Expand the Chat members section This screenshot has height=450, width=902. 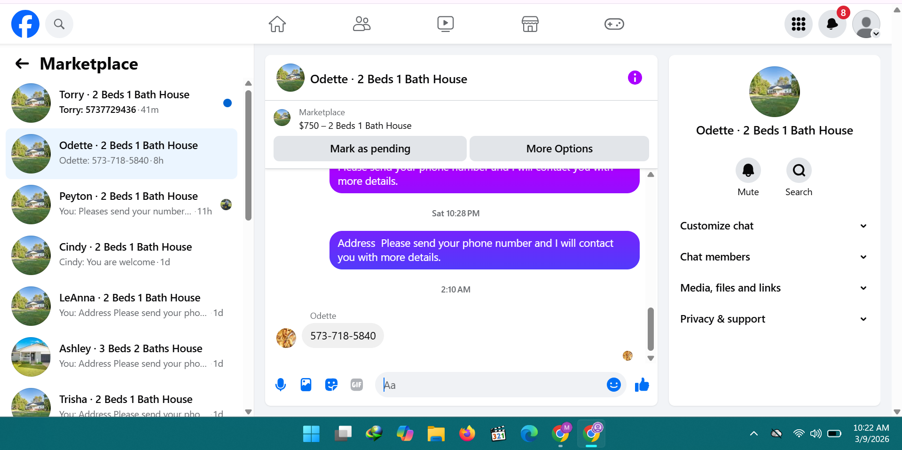[x=774, y=257]
